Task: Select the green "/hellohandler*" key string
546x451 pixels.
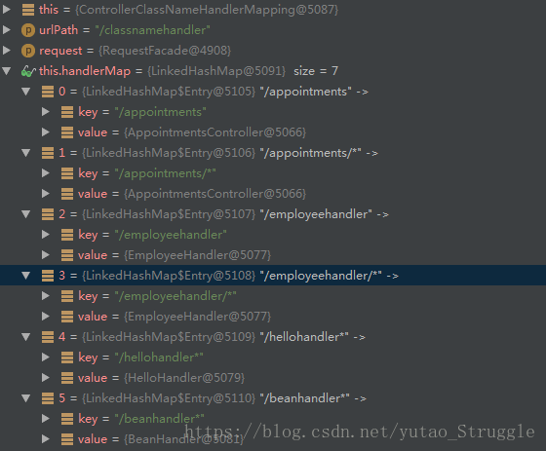Action: tap(159, 357)
